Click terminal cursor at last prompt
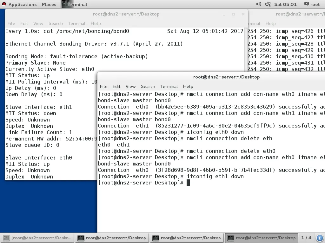Viewport: 325px width, 243px height. tap(188, 183)
